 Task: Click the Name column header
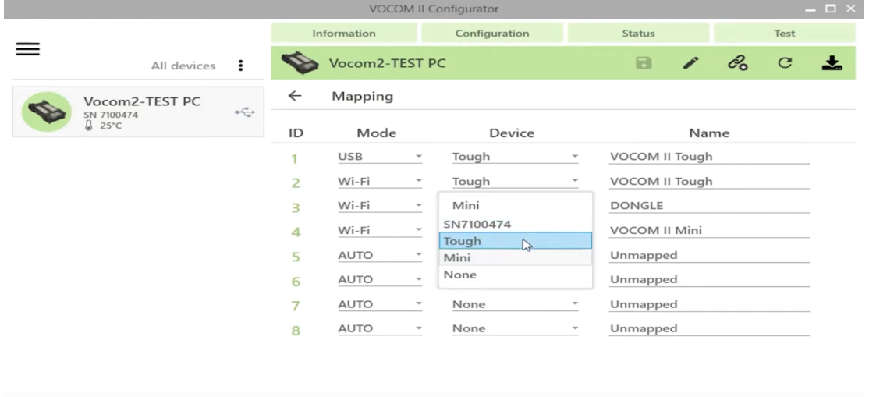coord(709,133)
